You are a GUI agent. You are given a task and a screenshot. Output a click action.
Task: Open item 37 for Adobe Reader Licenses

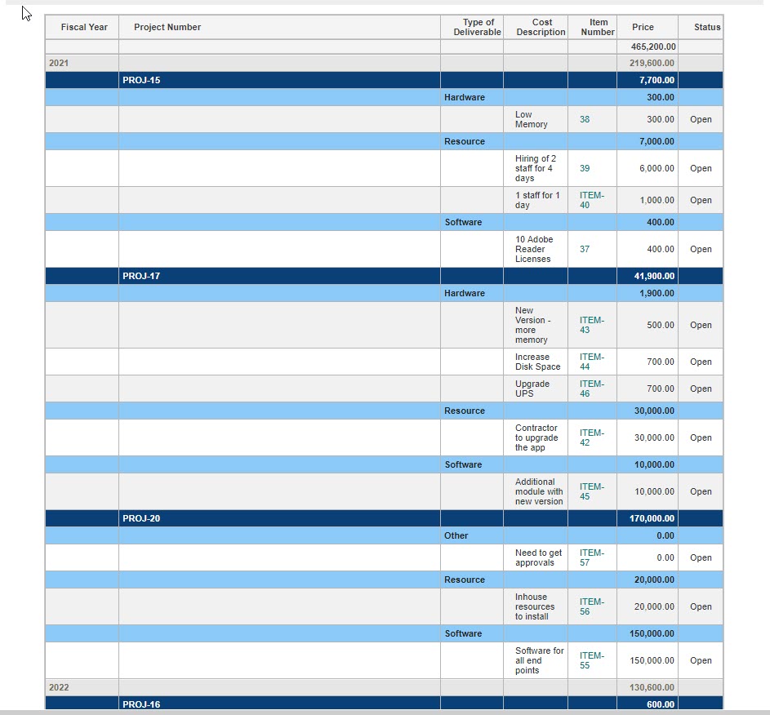585,249
